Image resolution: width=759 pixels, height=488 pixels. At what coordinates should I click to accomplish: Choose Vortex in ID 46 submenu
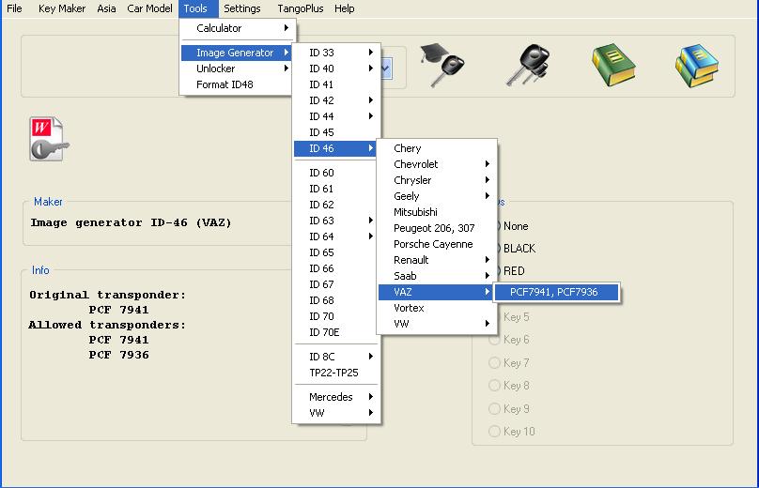pos(436,308)
